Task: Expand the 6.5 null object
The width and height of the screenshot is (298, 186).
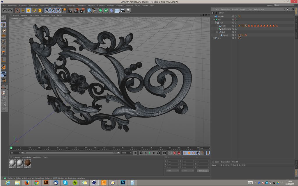Action: (x=214, y=38)
